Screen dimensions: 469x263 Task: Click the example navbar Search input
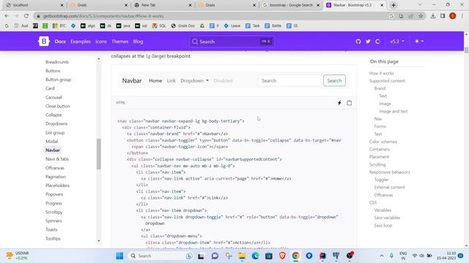pos(289,80)
